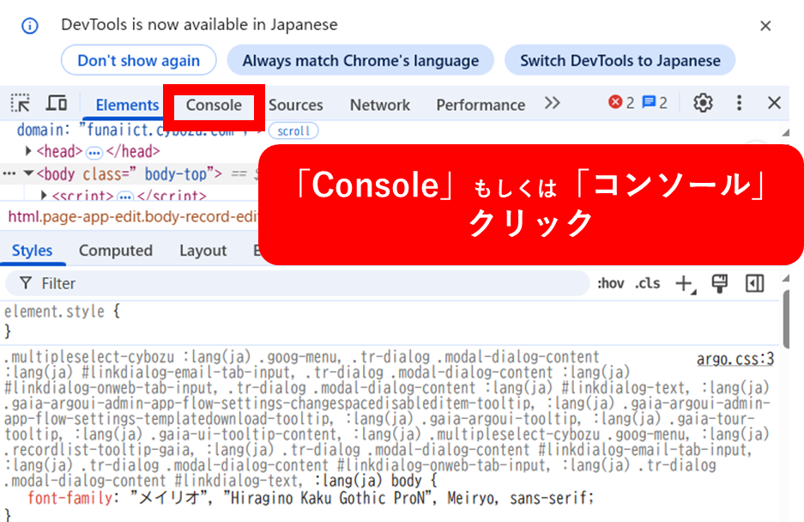Show more DevTools tabs chevron

tap(553, 104)
